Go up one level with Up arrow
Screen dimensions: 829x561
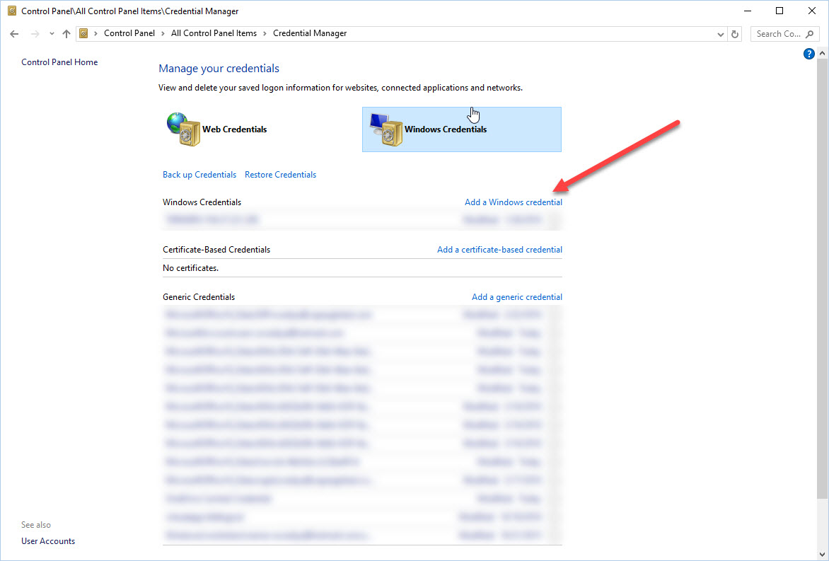click(x=66, y=34)
